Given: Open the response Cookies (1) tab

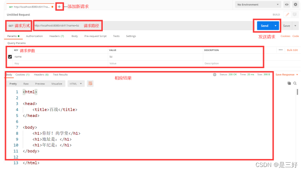Looking at the screenshot, I should [x=22, y=75].
